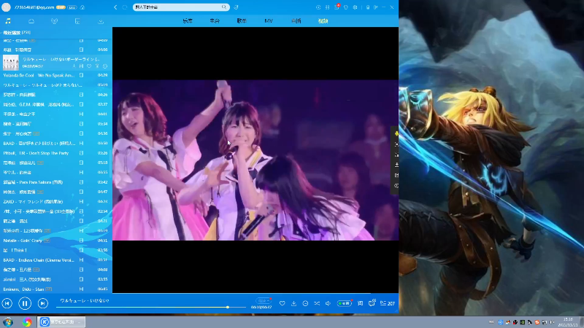Open the local music note tab icon
This screenshot has height=328, width=584.
(8, 21)
